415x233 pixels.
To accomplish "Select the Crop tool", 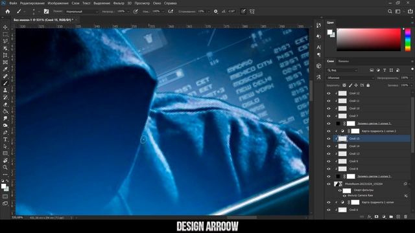I will (x=5, y=55).
